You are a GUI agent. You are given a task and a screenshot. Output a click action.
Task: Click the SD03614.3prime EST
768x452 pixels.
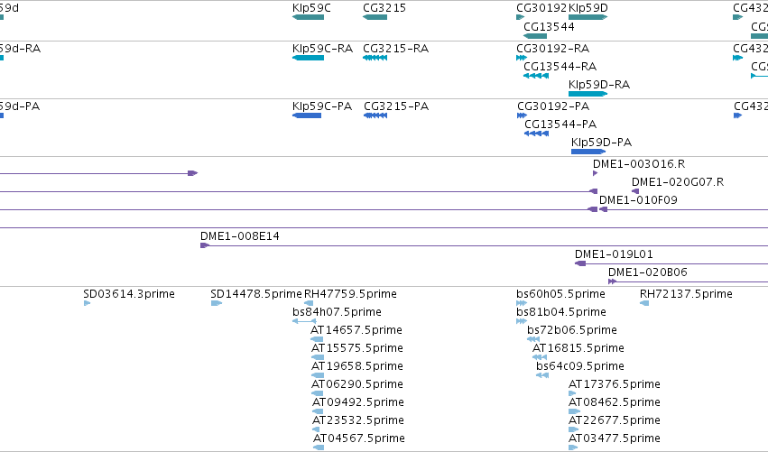click(x=87, y=303)
